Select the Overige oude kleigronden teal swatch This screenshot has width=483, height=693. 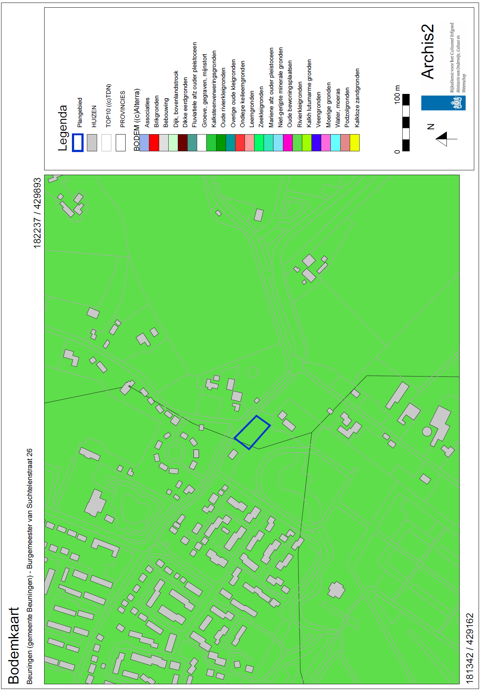(231, 143)
